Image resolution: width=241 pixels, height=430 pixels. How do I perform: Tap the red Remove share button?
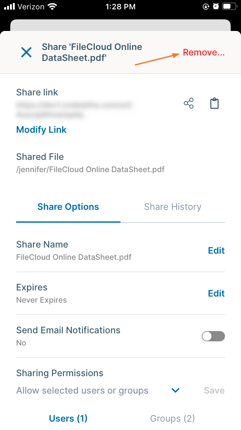[204, 53]
